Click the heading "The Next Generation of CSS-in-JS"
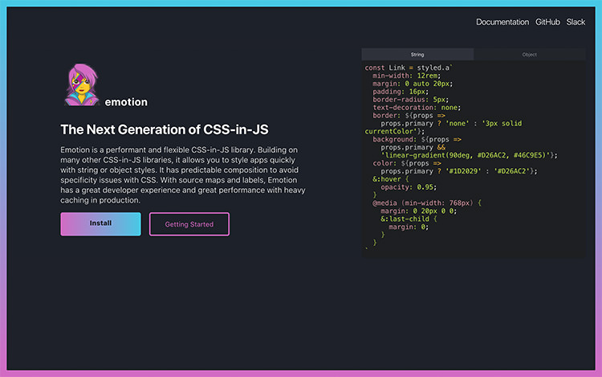Image resolution: width=602 pixels, height=377 pixels. (x=165, y=129)
